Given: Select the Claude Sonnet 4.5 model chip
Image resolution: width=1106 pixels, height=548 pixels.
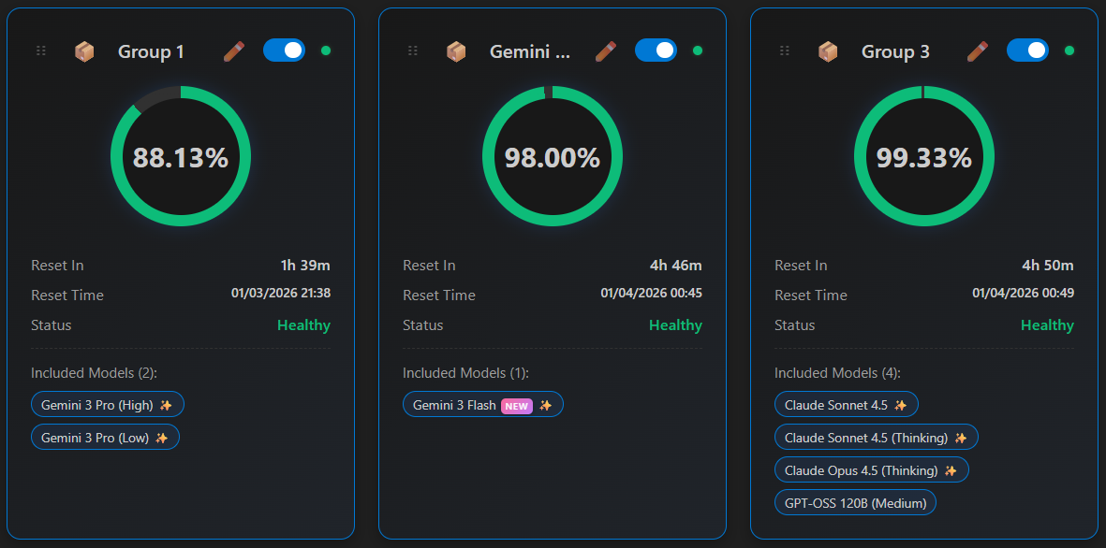Looking at the screenshot, I should [847, 404].
